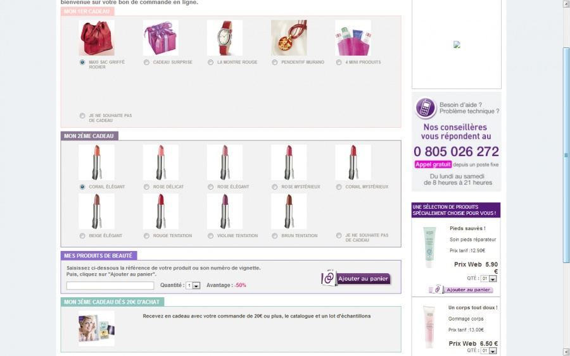The image size is (570, 356).
Task: Click the 4 mini produits image
Action: tap(353, 38)
